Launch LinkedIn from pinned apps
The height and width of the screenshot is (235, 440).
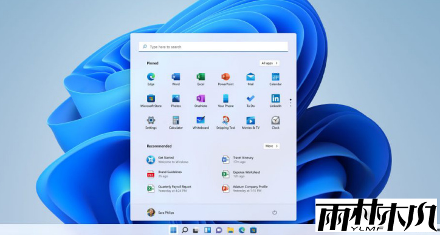[275, 101]
